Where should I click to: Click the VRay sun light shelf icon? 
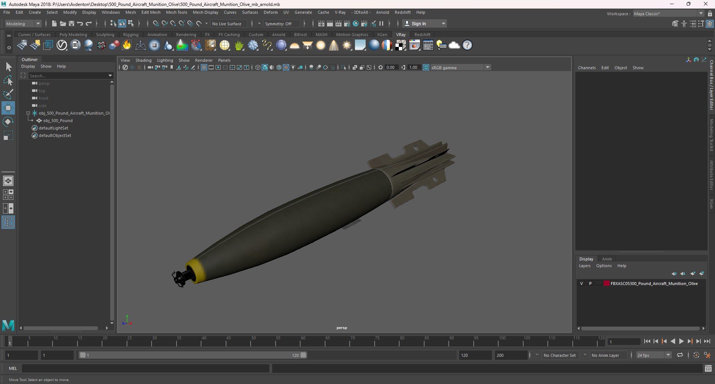pos(347,45)
